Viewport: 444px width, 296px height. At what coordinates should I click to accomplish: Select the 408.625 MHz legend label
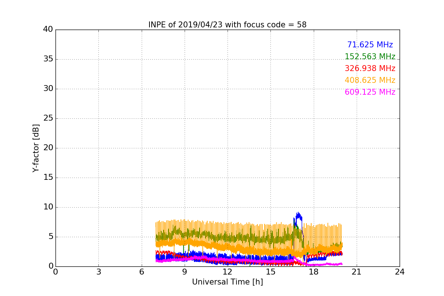point(370,80)
